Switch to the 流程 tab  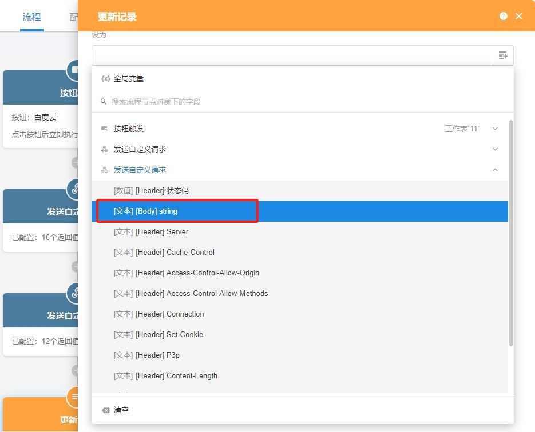pyautogui.click(x=31, y=16)
